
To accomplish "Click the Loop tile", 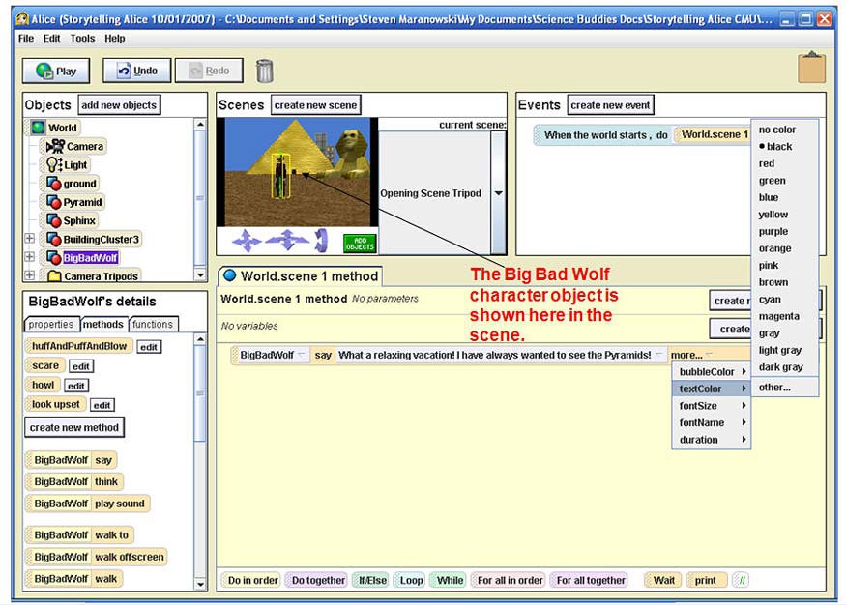I will click(411, 580).
